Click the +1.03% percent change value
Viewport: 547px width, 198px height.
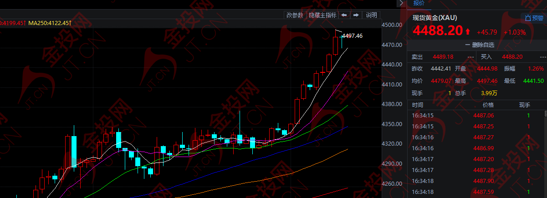514,32
